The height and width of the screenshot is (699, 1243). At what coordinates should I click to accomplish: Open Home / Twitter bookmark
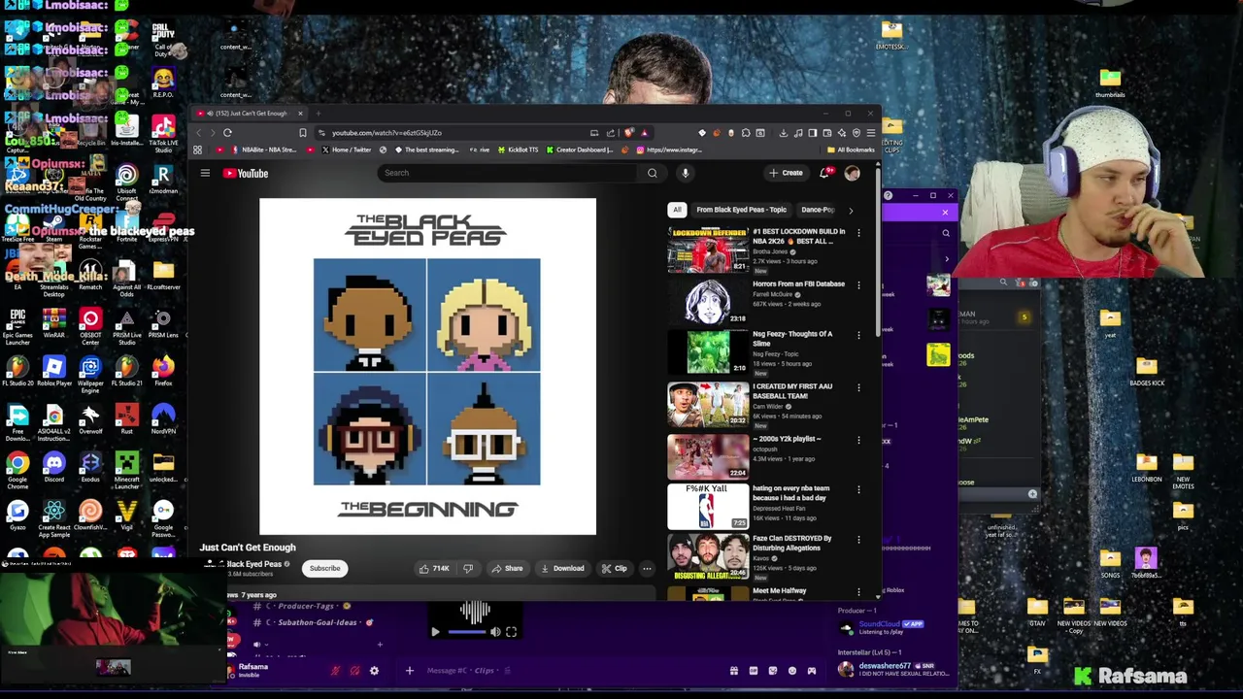[x=346, y=150]
